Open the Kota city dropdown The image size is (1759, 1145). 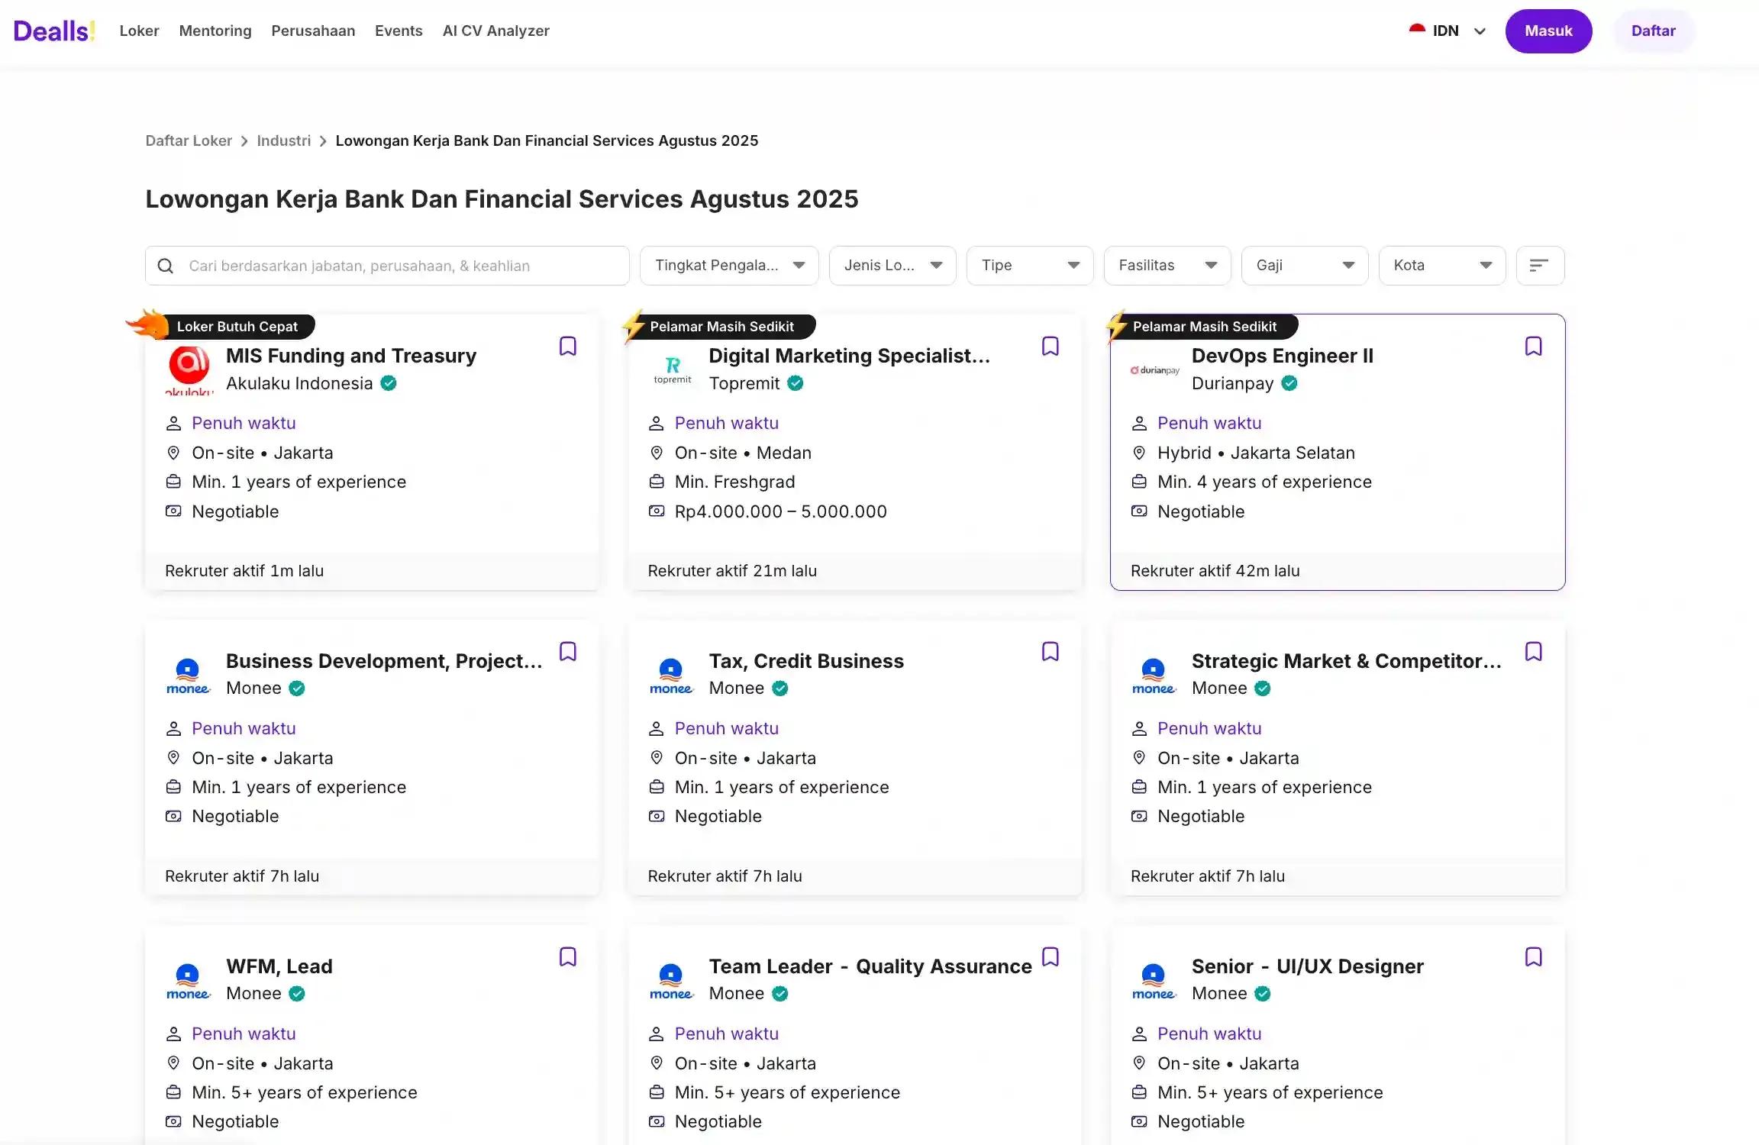tap(1442, 266)
